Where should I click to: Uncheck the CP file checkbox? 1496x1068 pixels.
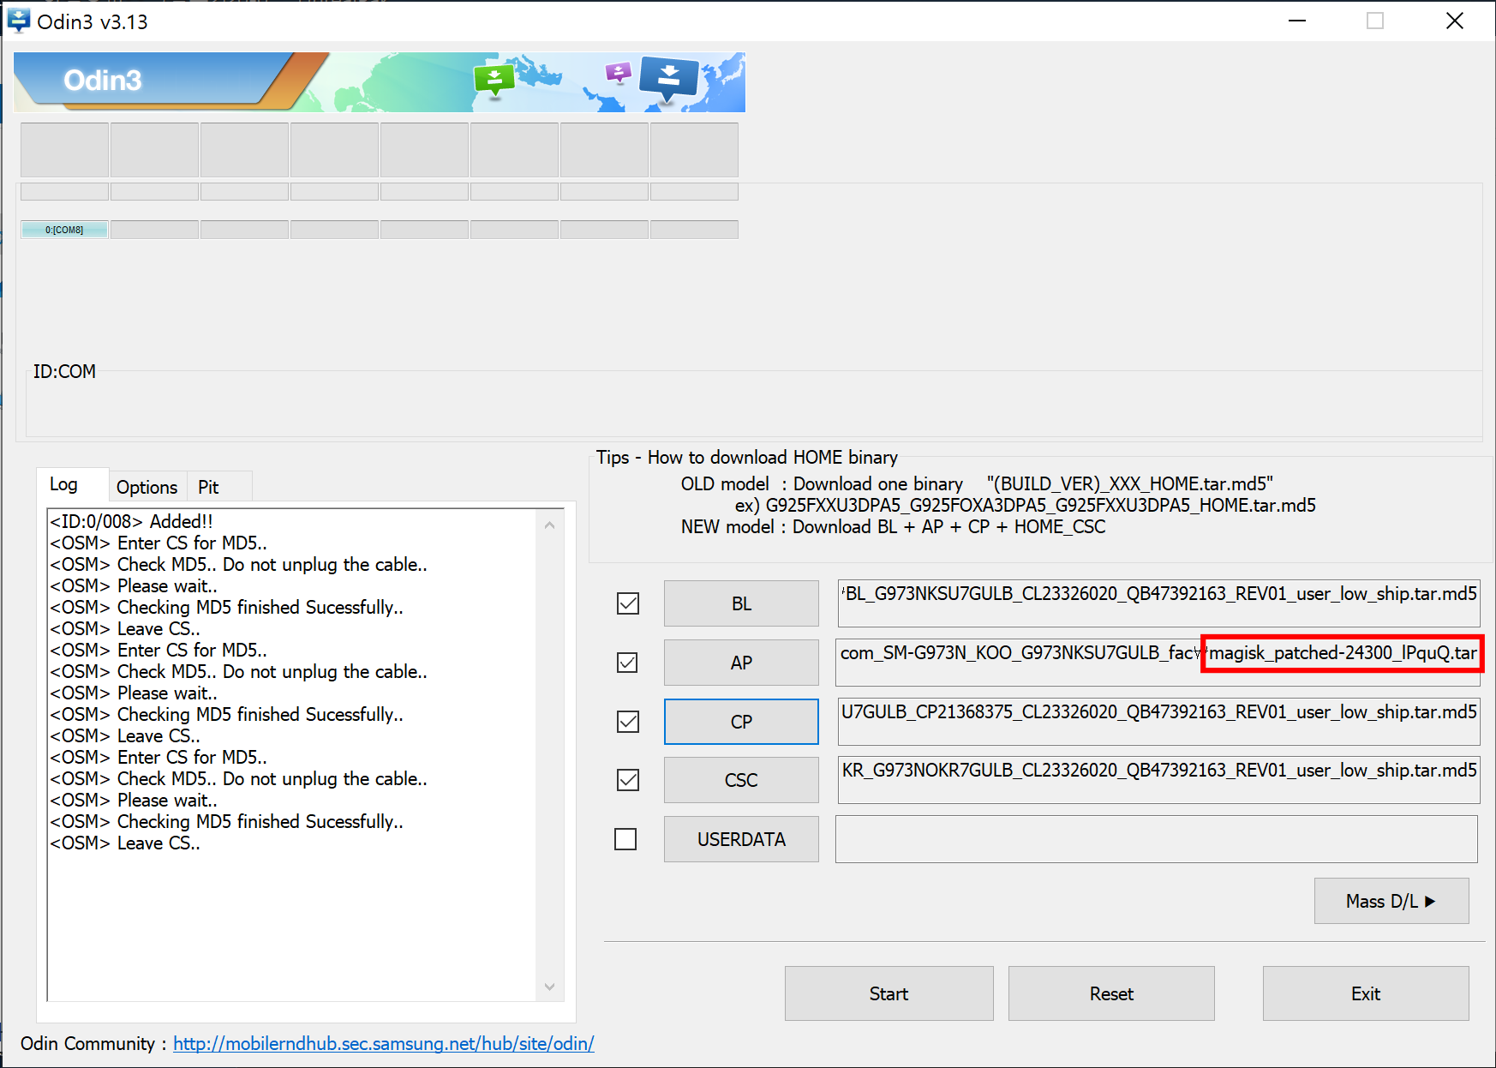coord(628,722)
